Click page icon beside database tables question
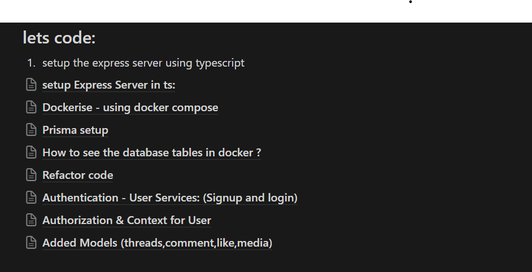This screenshot has height=272, width=532. tap(32, 153)
